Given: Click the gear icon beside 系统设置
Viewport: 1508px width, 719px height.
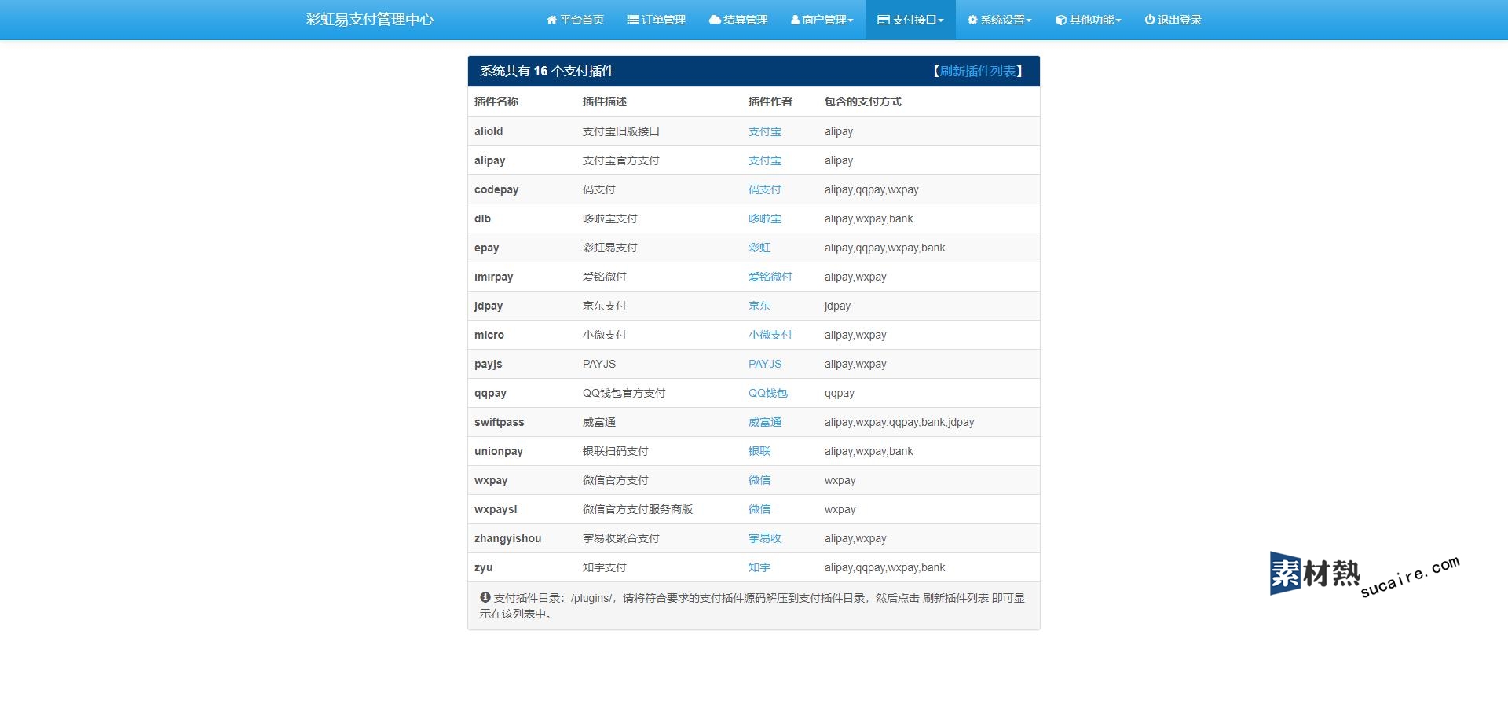Looking at the screenshot, I should pos(972,20).
